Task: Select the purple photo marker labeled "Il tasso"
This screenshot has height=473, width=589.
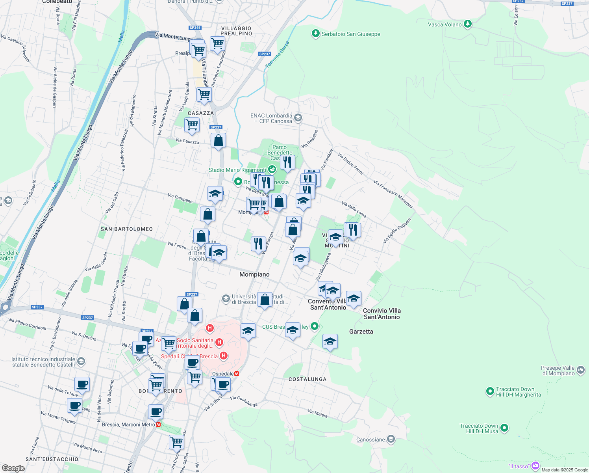Action: tap(535, 466)
